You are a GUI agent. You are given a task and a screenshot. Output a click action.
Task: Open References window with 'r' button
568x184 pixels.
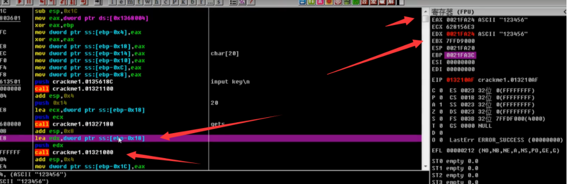point(201,2)
